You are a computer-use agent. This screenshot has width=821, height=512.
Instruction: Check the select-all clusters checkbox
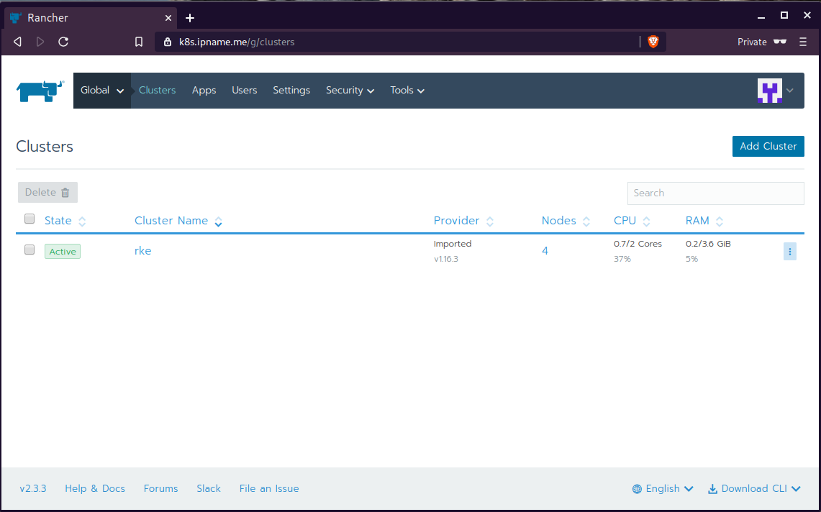click(29, 219)
